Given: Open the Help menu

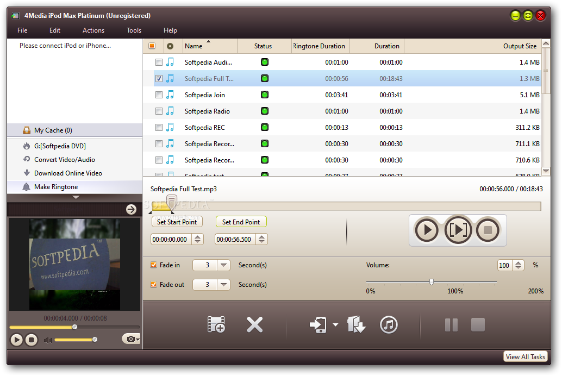Looking at the screenshot, I should coord(170,30).
